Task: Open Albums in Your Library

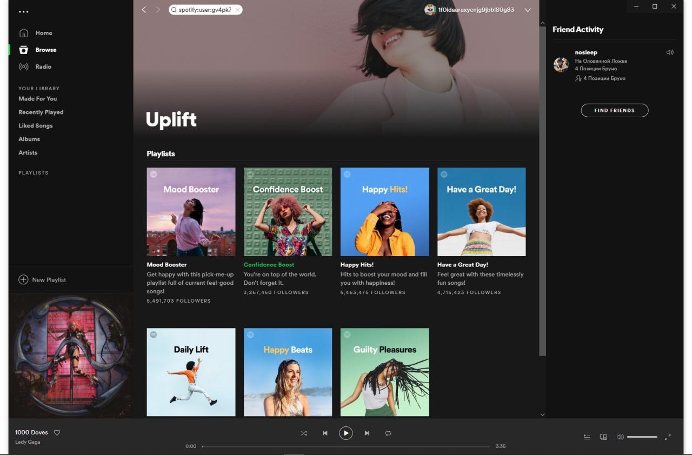Action: [29, 139]
